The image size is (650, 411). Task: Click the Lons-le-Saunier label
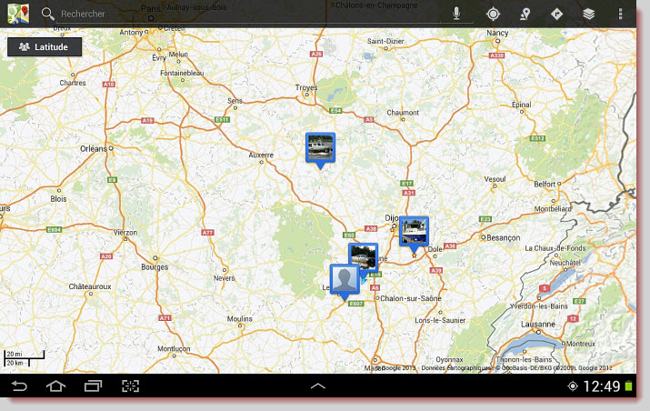pyautogui.click(x=440, y=320)
